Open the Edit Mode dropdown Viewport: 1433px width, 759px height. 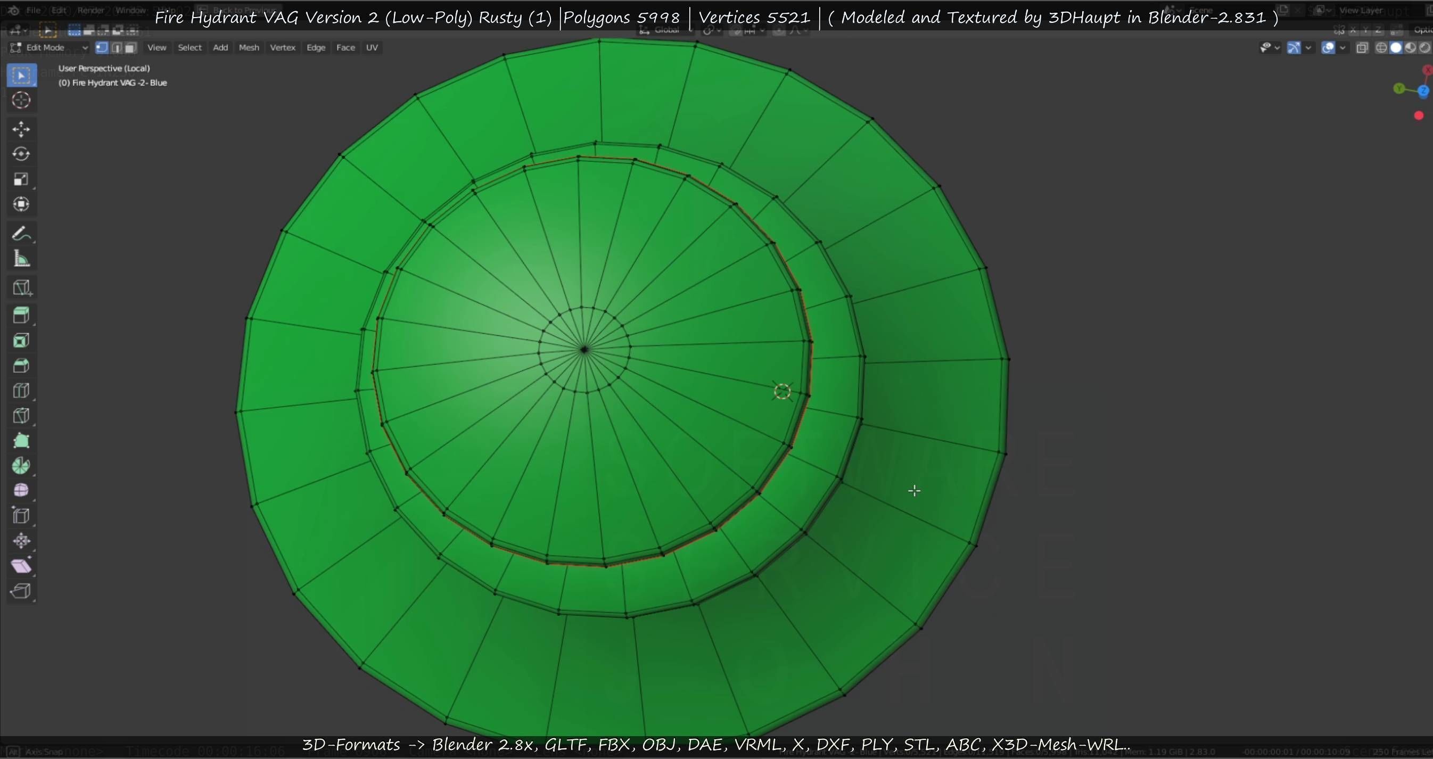49,48
